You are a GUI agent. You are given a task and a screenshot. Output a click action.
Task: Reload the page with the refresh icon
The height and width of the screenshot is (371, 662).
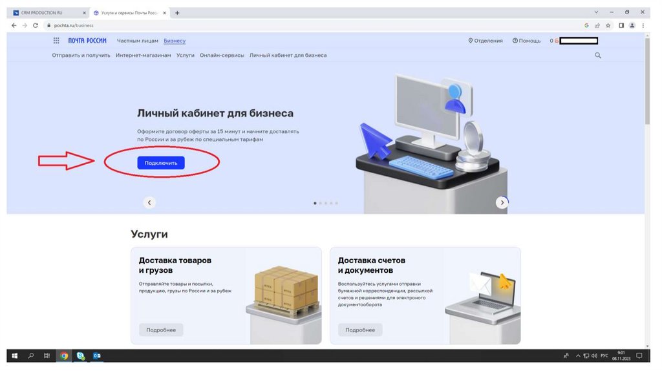pyautogui.click(x=36, y=25)
